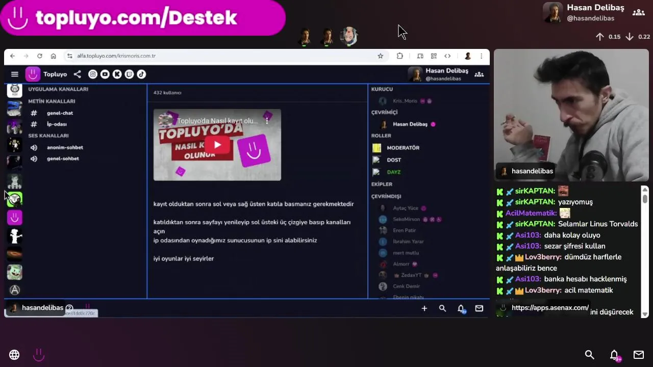
Task: Click the globe icon in outer bottom bar
Action: tap(14, 355)
